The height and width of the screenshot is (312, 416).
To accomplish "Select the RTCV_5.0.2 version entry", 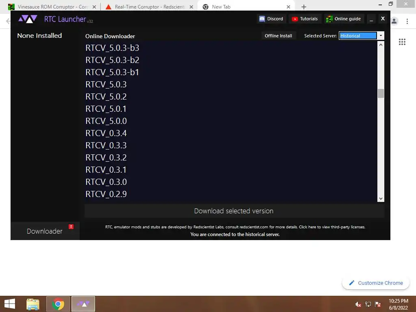I will 106,97.
